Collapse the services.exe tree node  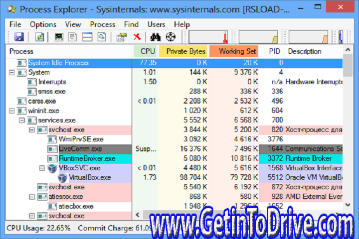click(x=22, y=120)
